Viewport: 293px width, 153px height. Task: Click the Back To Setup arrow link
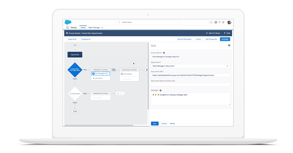tap(213, 33)
